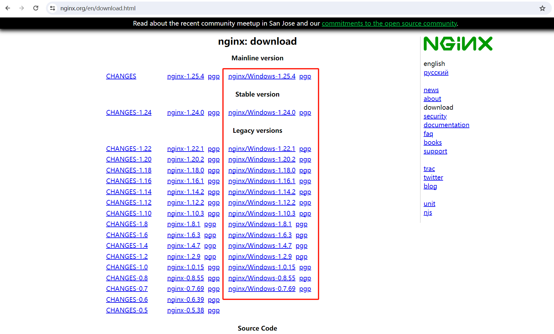The height and width of the screenshot is (334, 554).
Task: Download nginx-1.14.2 source
Action: [185, 192]
